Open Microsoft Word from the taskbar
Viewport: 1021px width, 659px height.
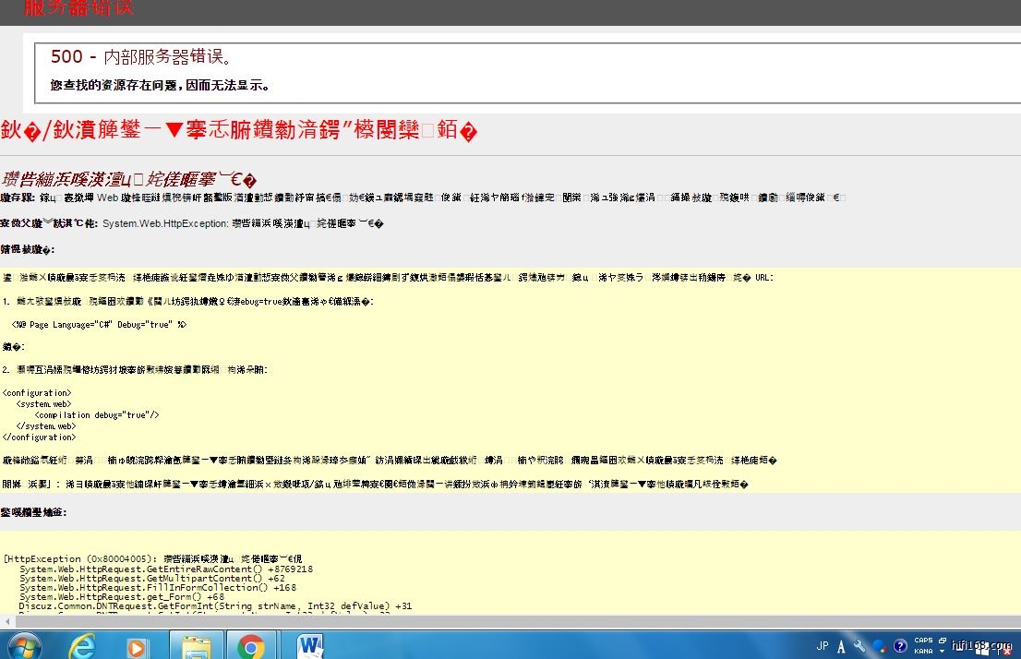[x=310, y=645]
